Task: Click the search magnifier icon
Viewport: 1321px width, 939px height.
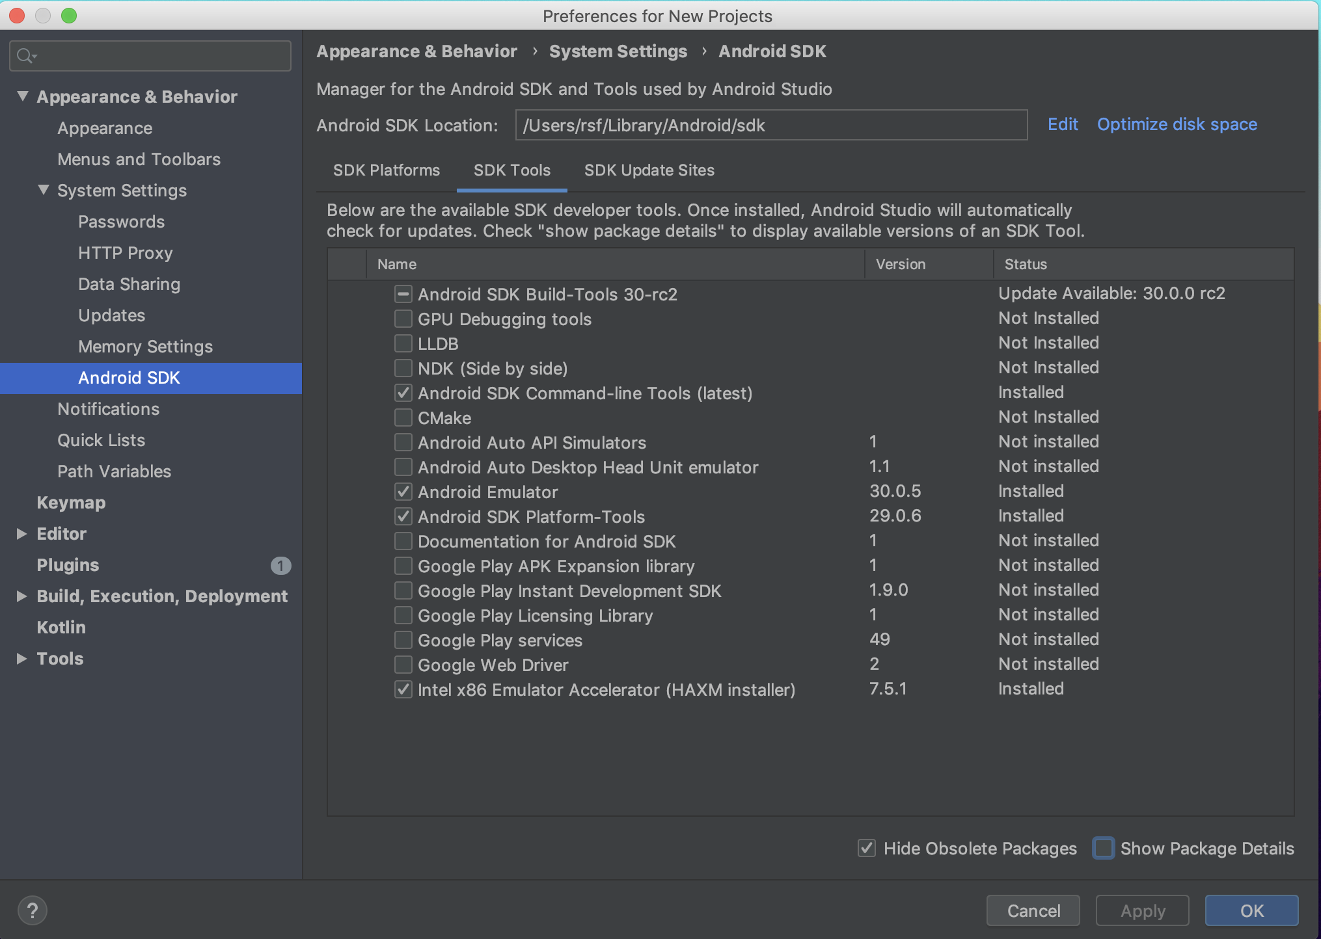Action: point(26,56)
